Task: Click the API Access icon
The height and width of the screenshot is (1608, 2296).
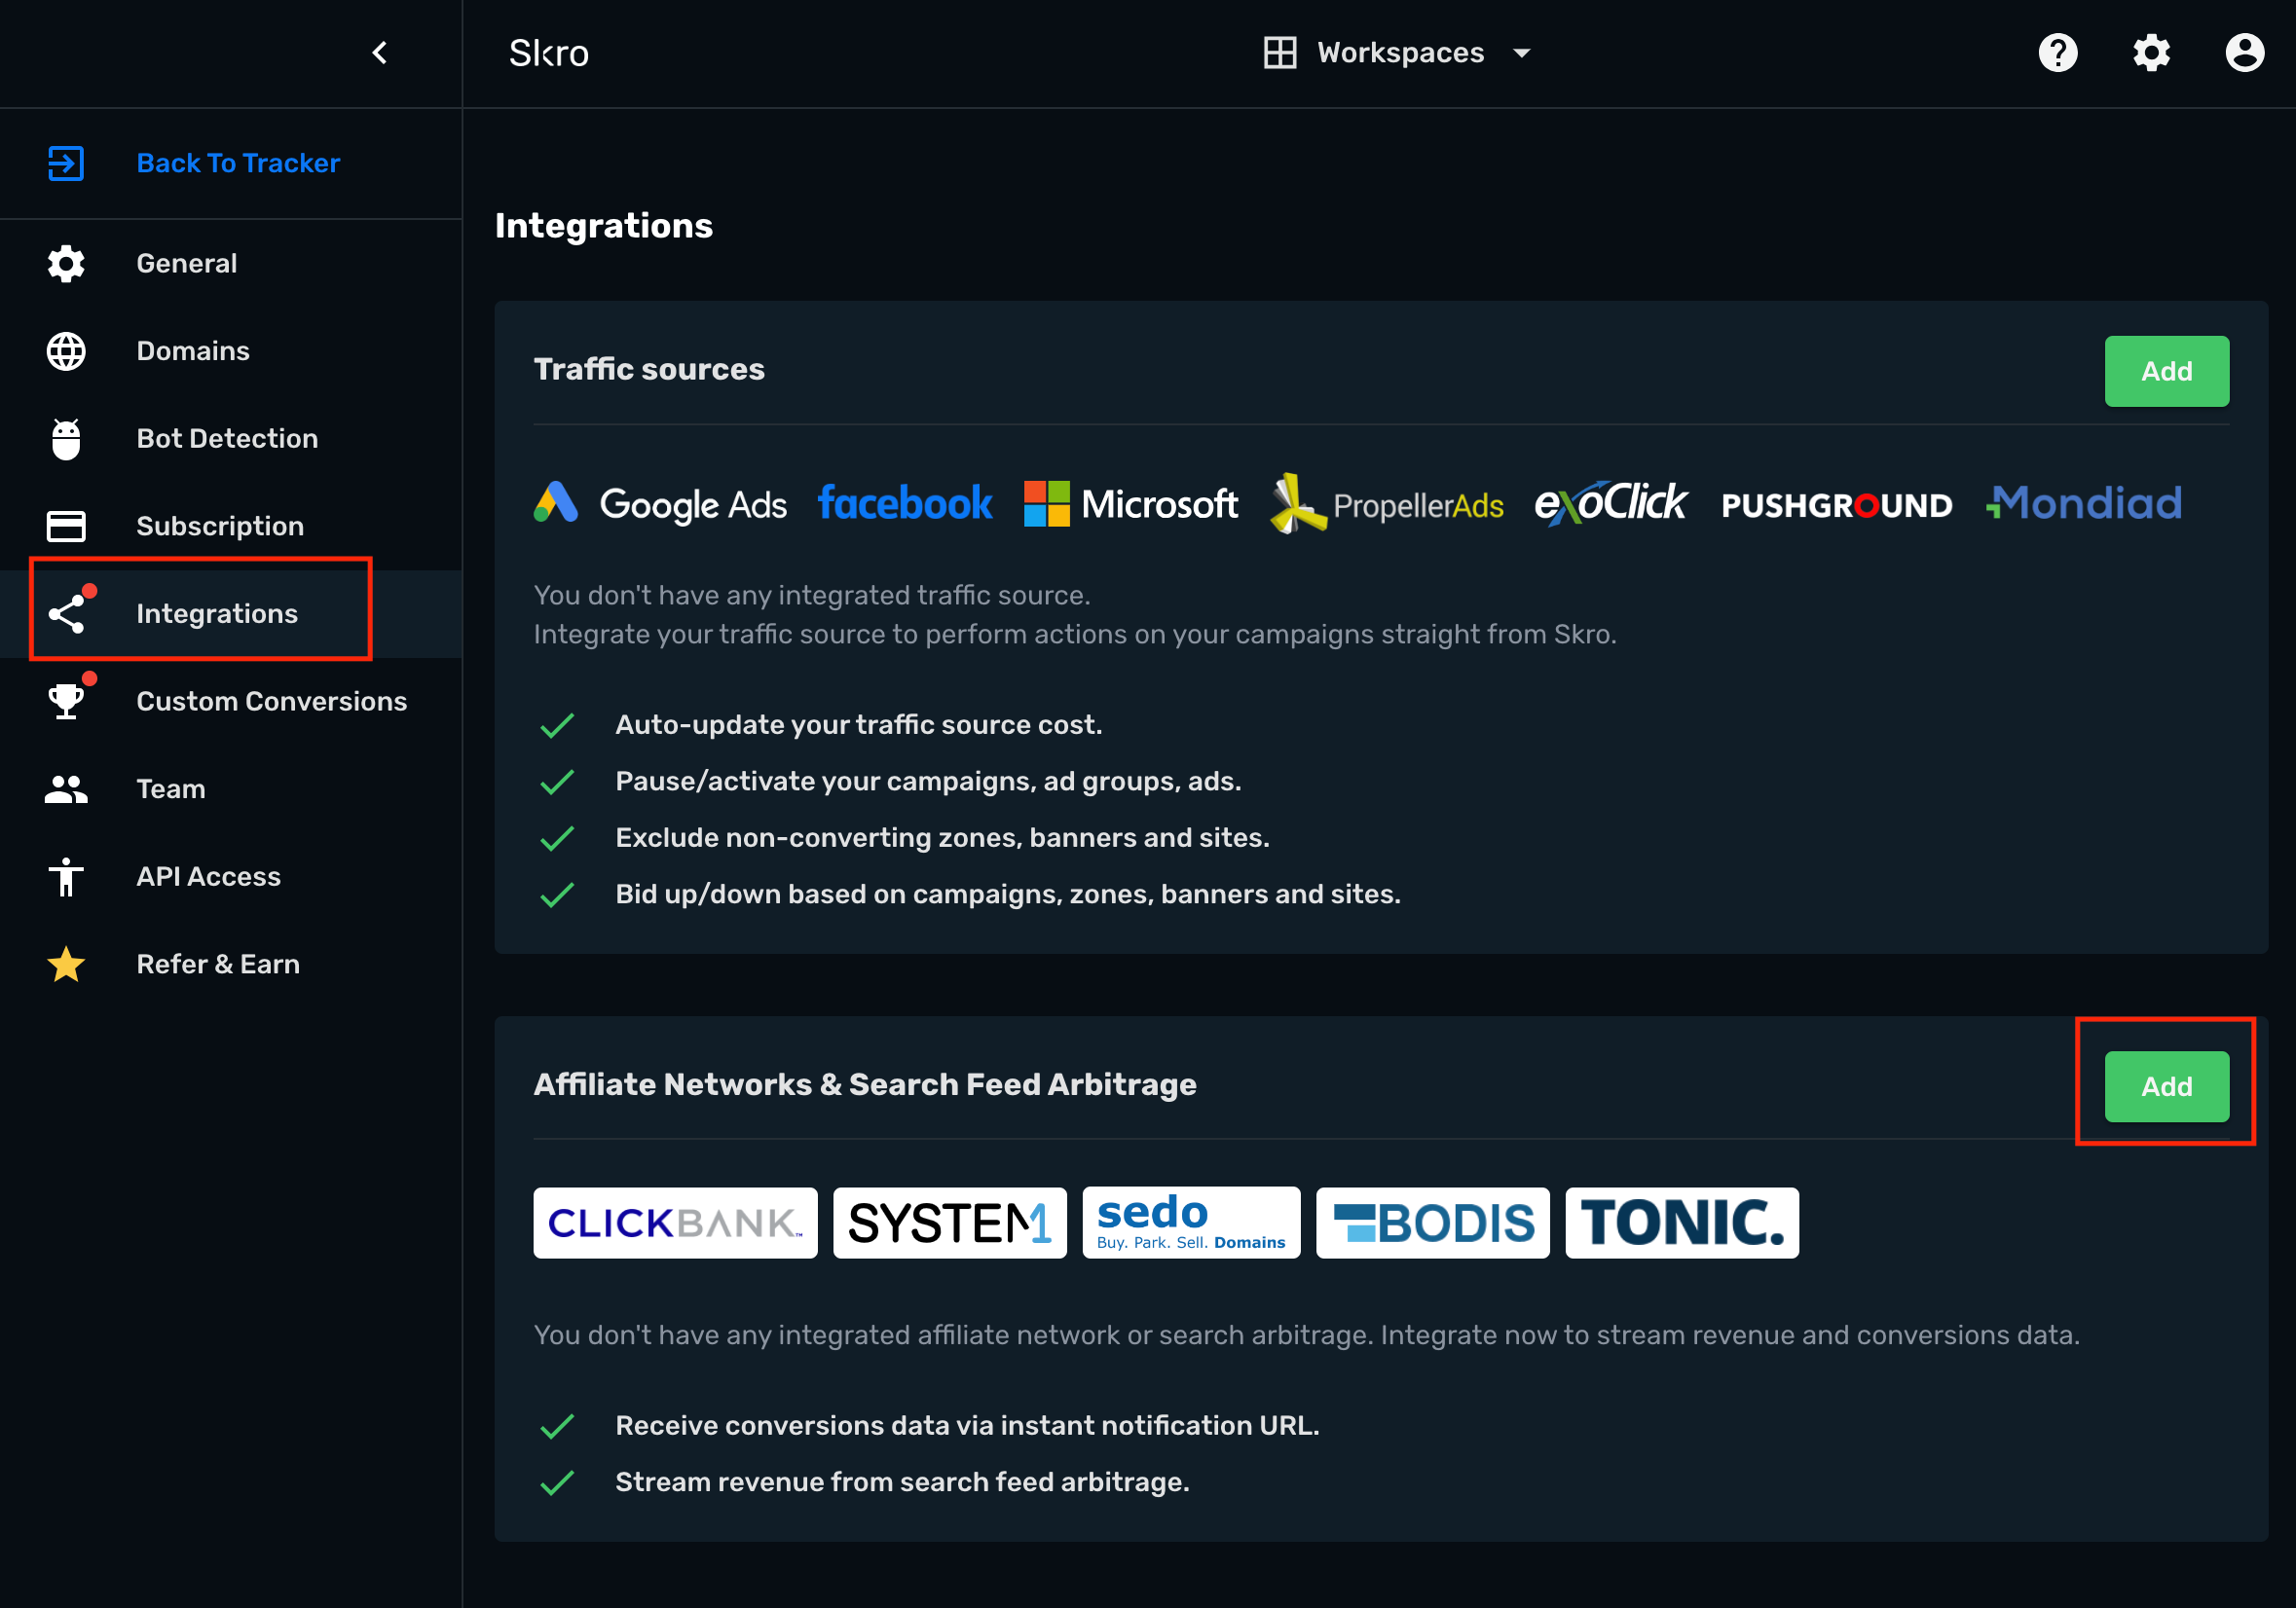Action: click(x=66, y=876)
